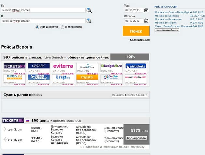
Task: Click the 'Бронировать' booking button
Action: [x=136, y=138]
